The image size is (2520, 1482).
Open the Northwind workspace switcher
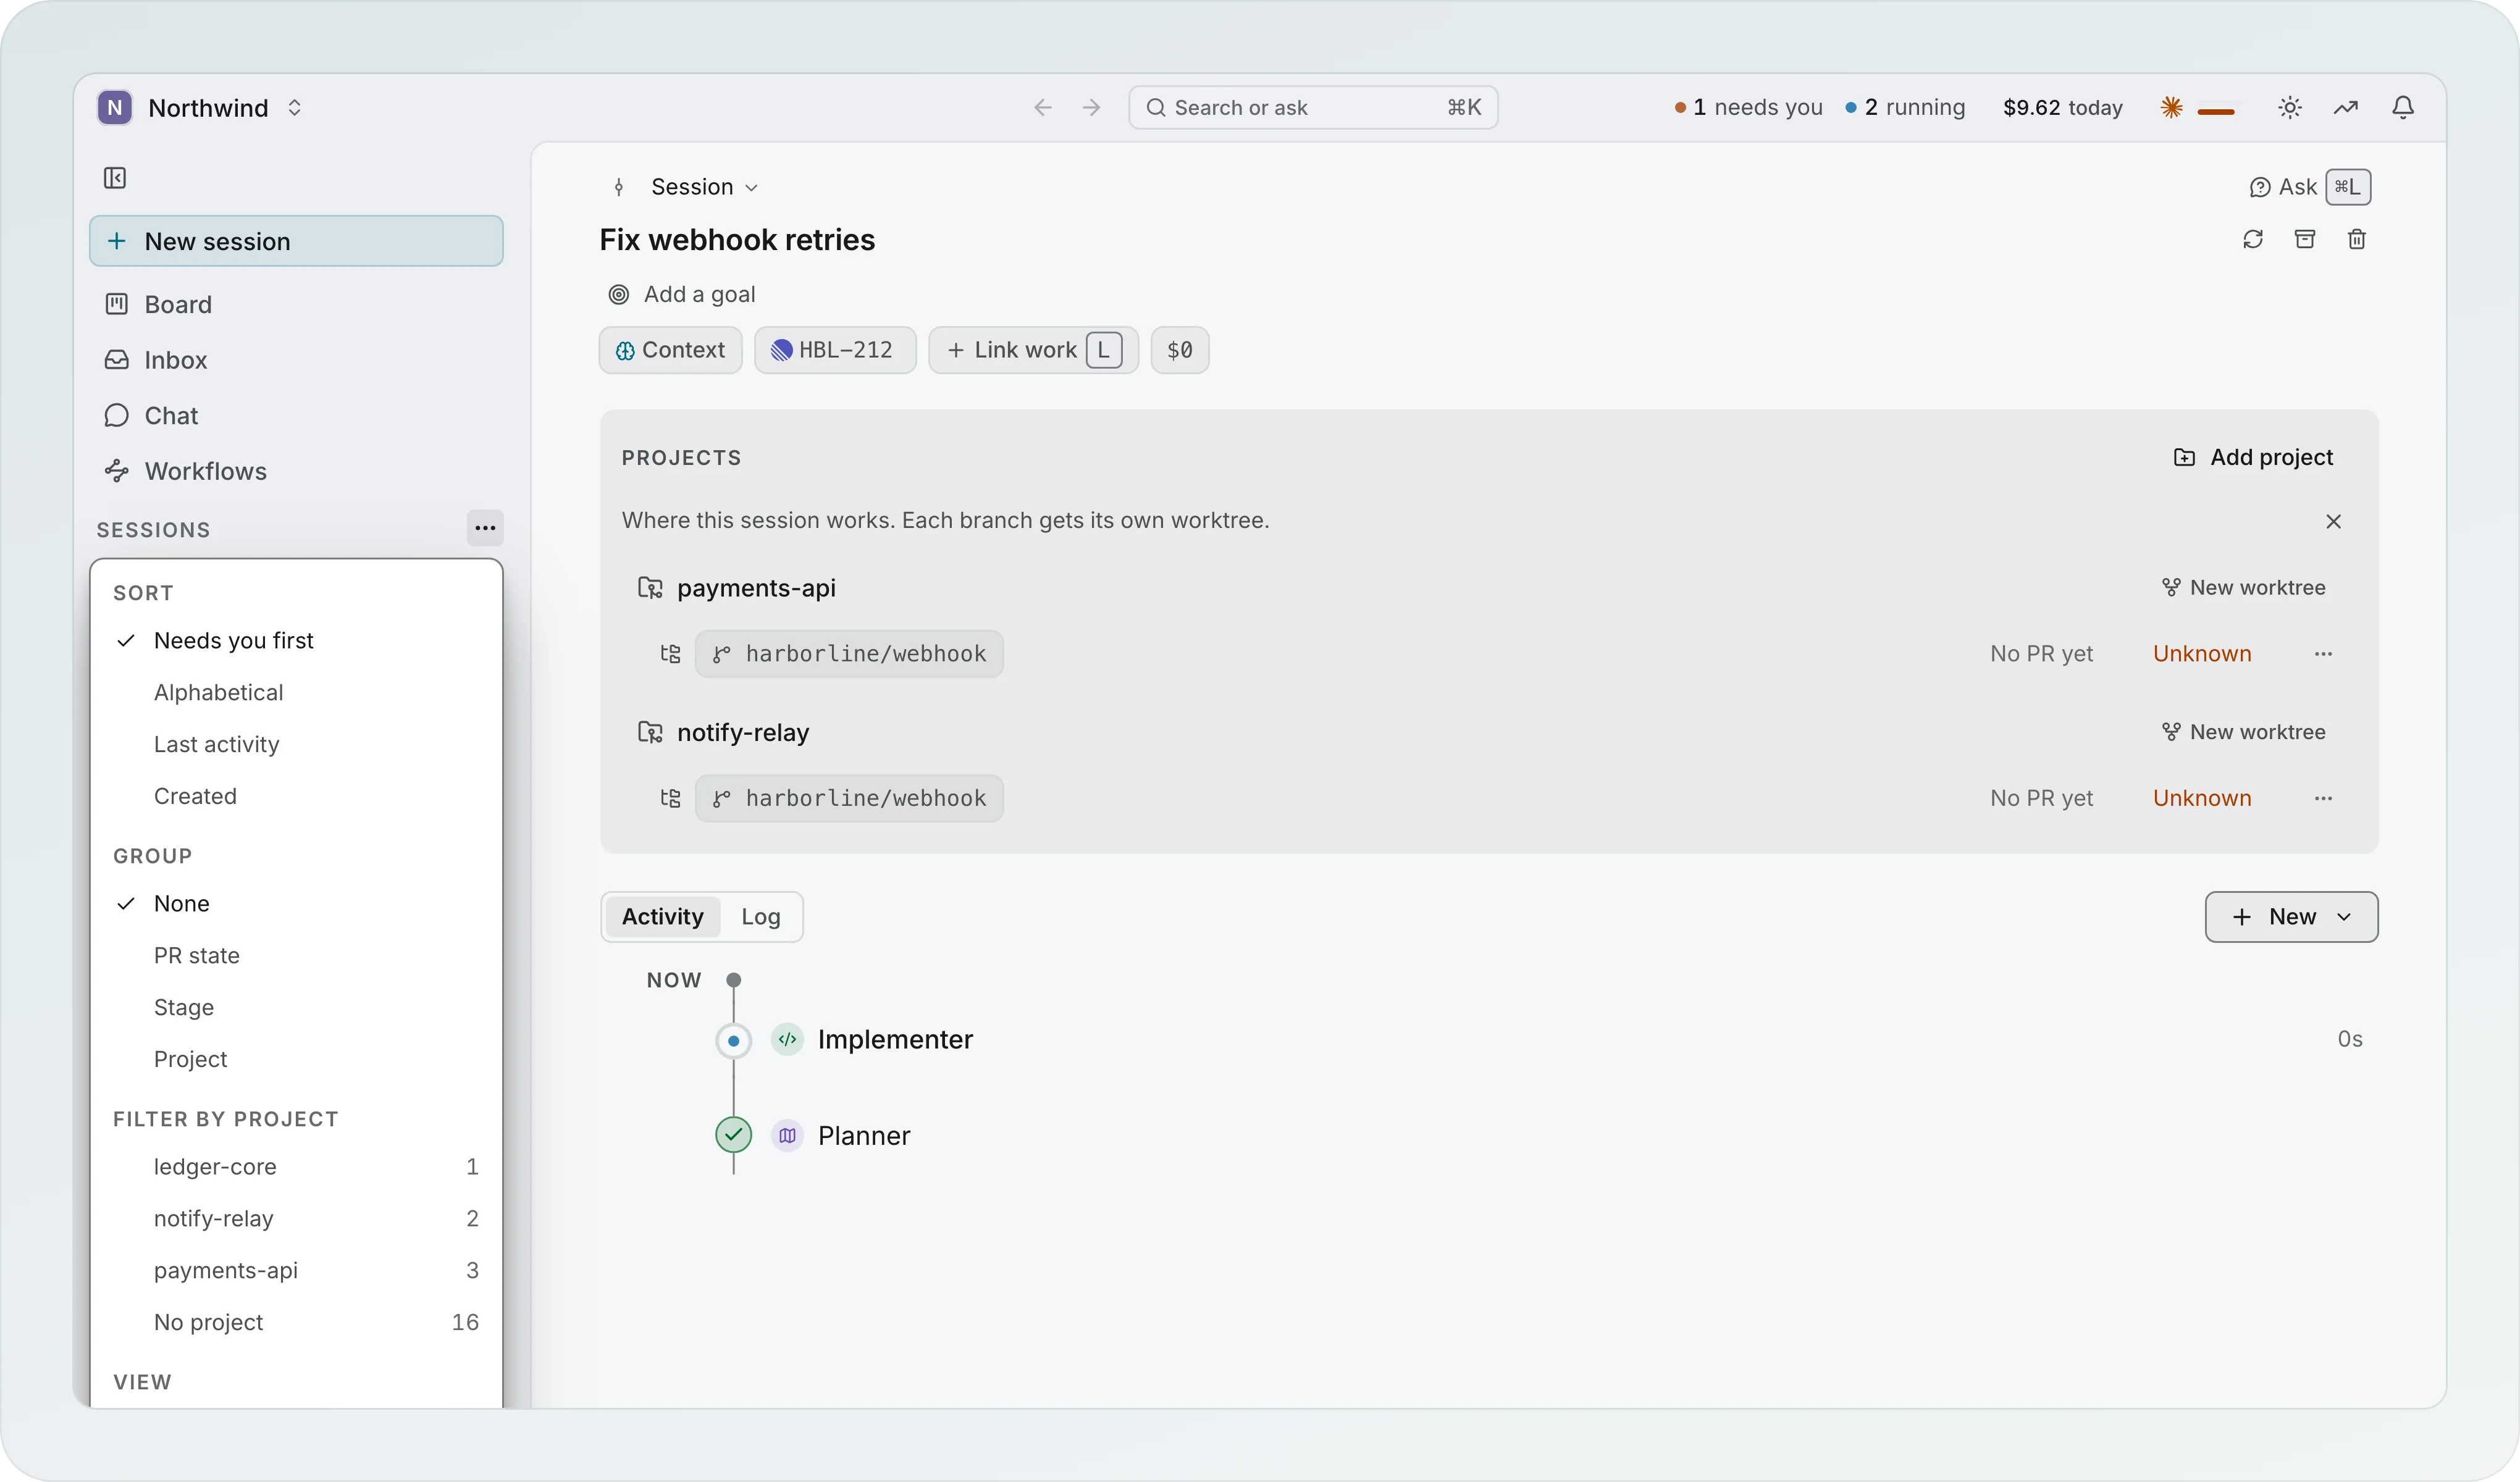200,107
